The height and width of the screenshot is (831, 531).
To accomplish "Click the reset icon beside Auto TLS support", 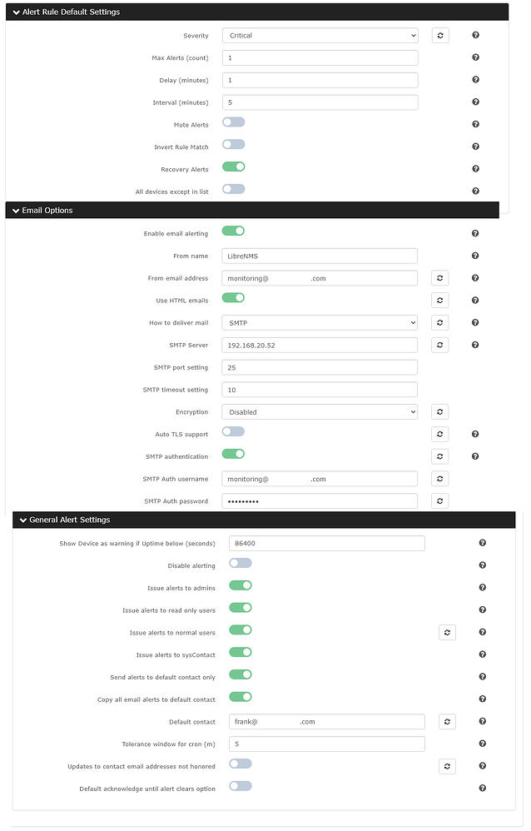I will (x=440, y=433).
